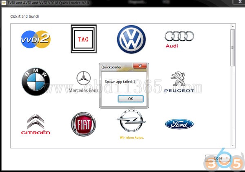Click the Quick Loader title bar icon
This screenshot has height=172, width=245.
3,3
